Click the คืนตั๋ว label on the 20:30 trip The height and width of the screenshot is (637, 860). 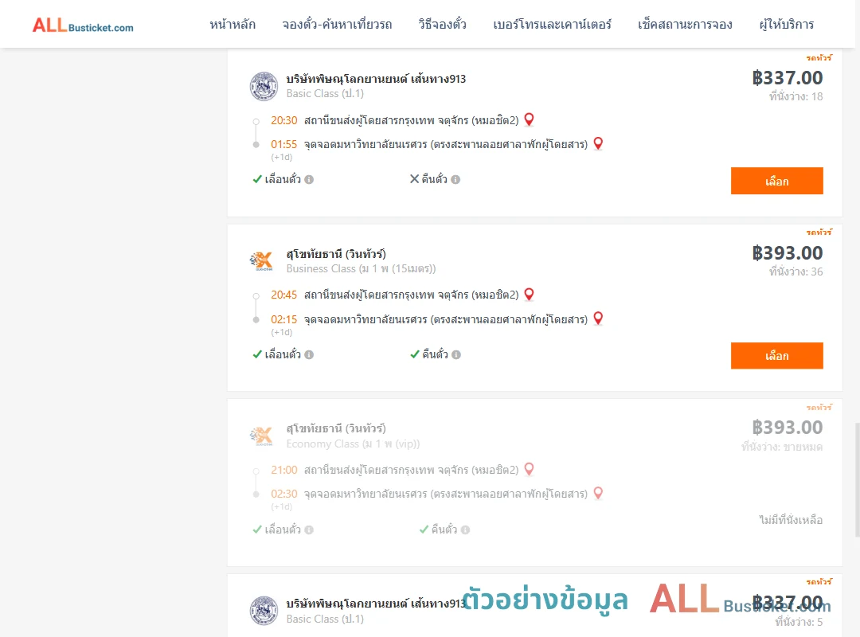[435, 179]
